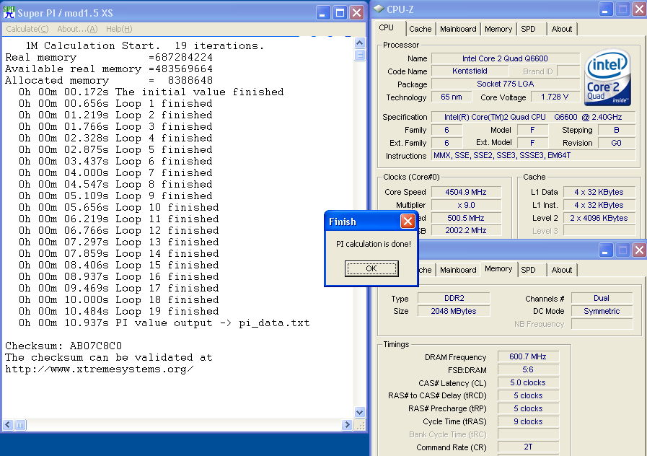
Task: Click the FSB:DRAM value '5:6'
Action: pos(528,369)
